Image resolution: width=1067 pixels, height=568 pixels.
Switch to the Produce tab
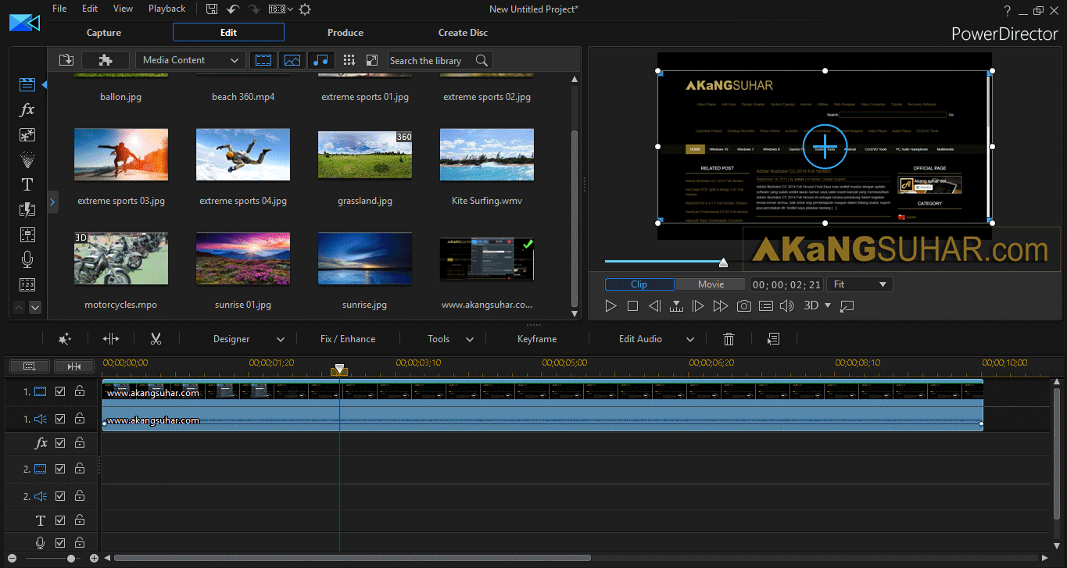coord(346,33)
